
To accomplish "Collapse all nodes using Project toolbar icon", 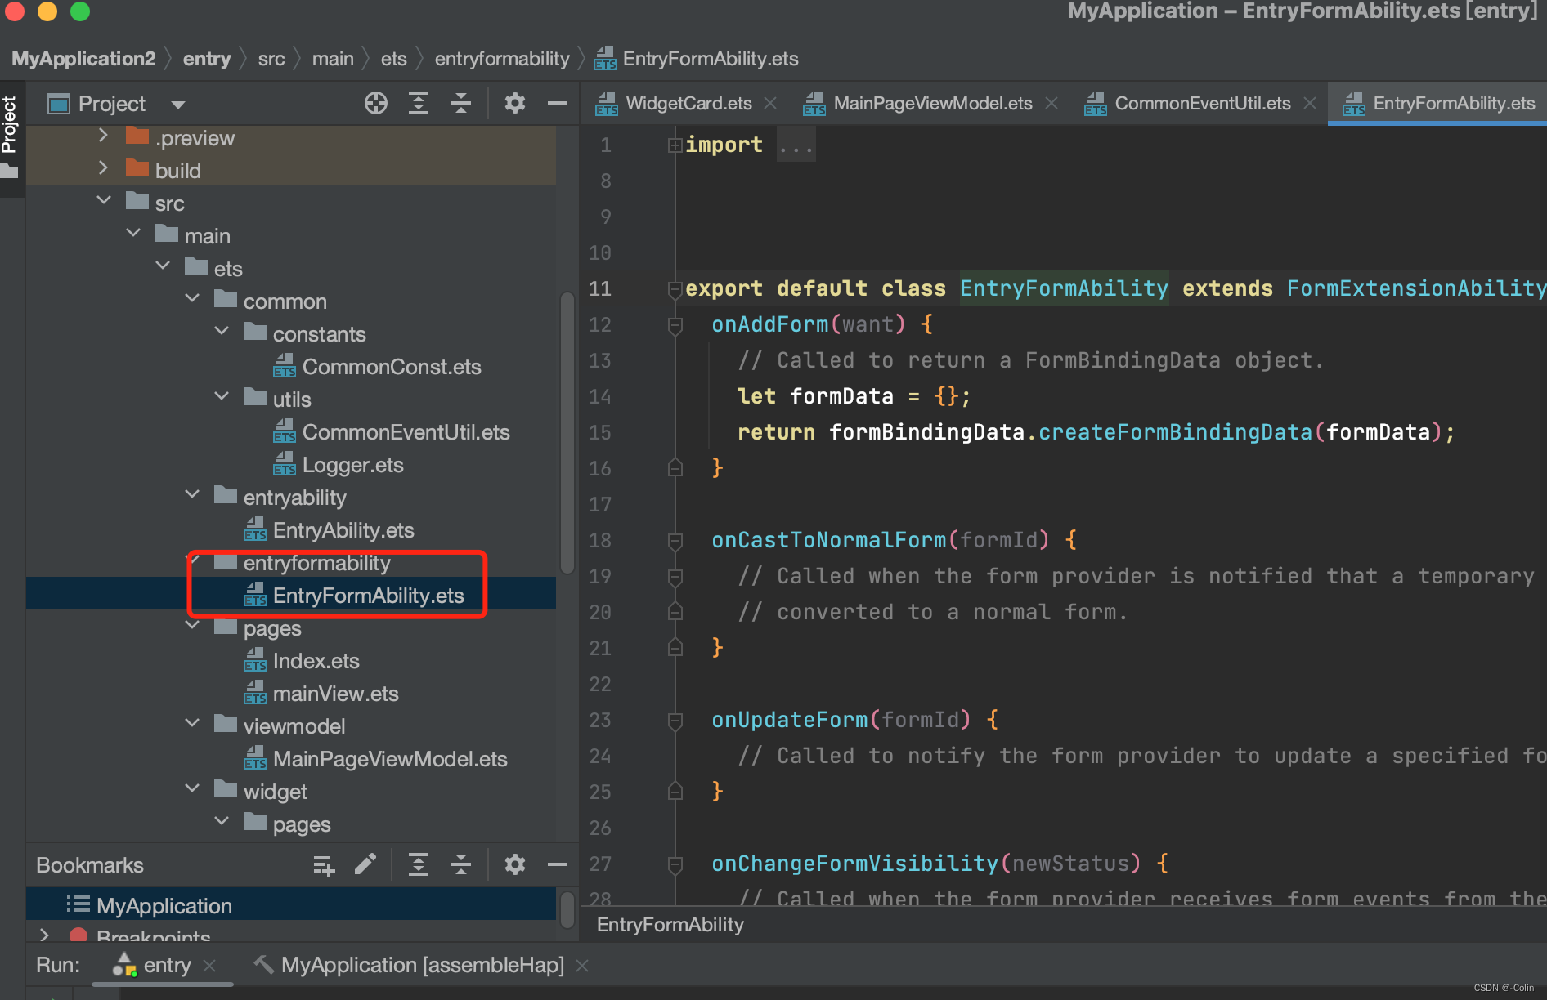I will click(x=461, y=103).
